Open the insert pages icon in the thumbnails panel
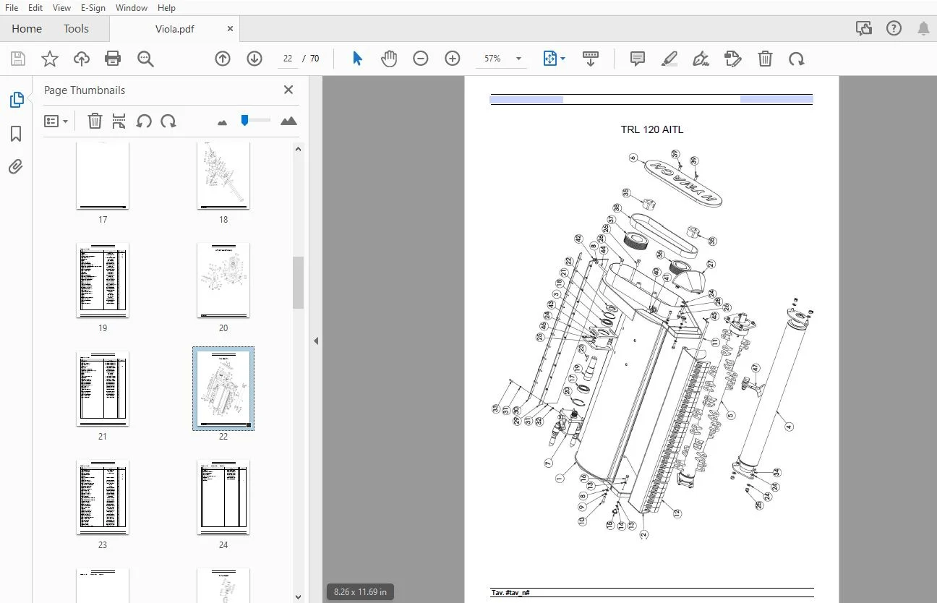This screenshot has width=937, height=603. 119,121
